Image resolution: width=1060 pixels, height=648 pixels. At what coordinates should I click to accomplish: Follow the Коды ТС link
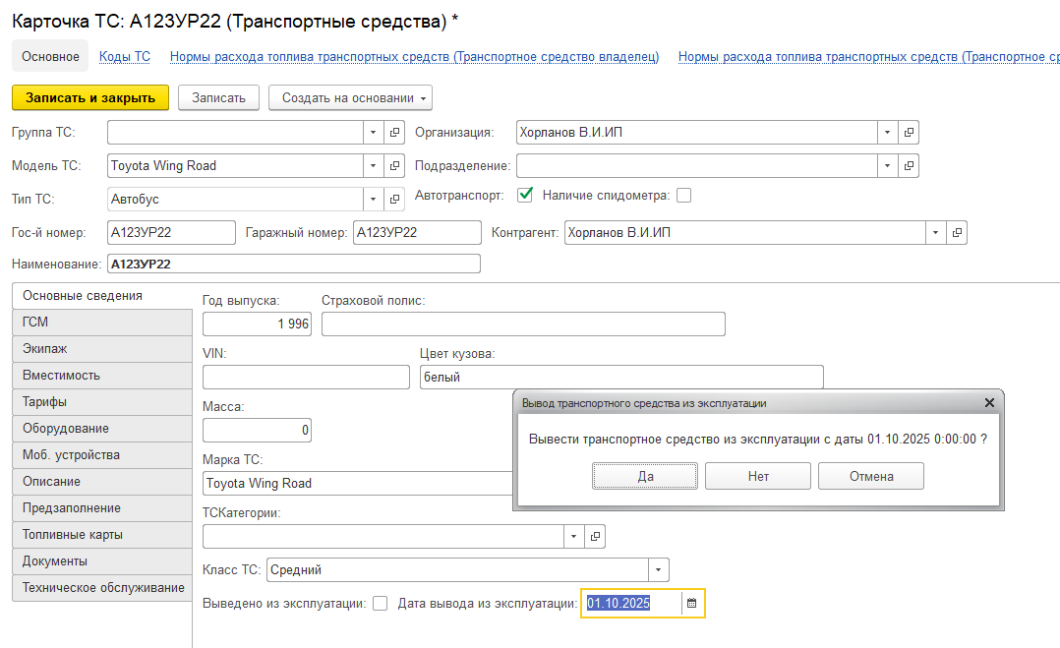(x=125, y=57)
